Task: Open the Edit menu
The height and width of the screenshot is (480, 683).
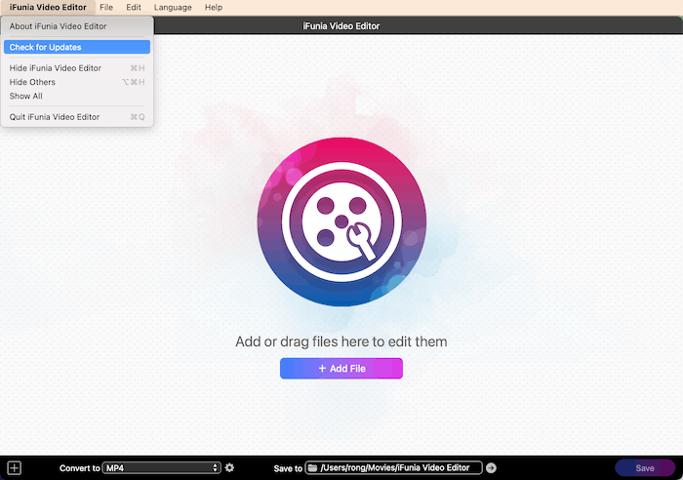Action: pos(134,7)
